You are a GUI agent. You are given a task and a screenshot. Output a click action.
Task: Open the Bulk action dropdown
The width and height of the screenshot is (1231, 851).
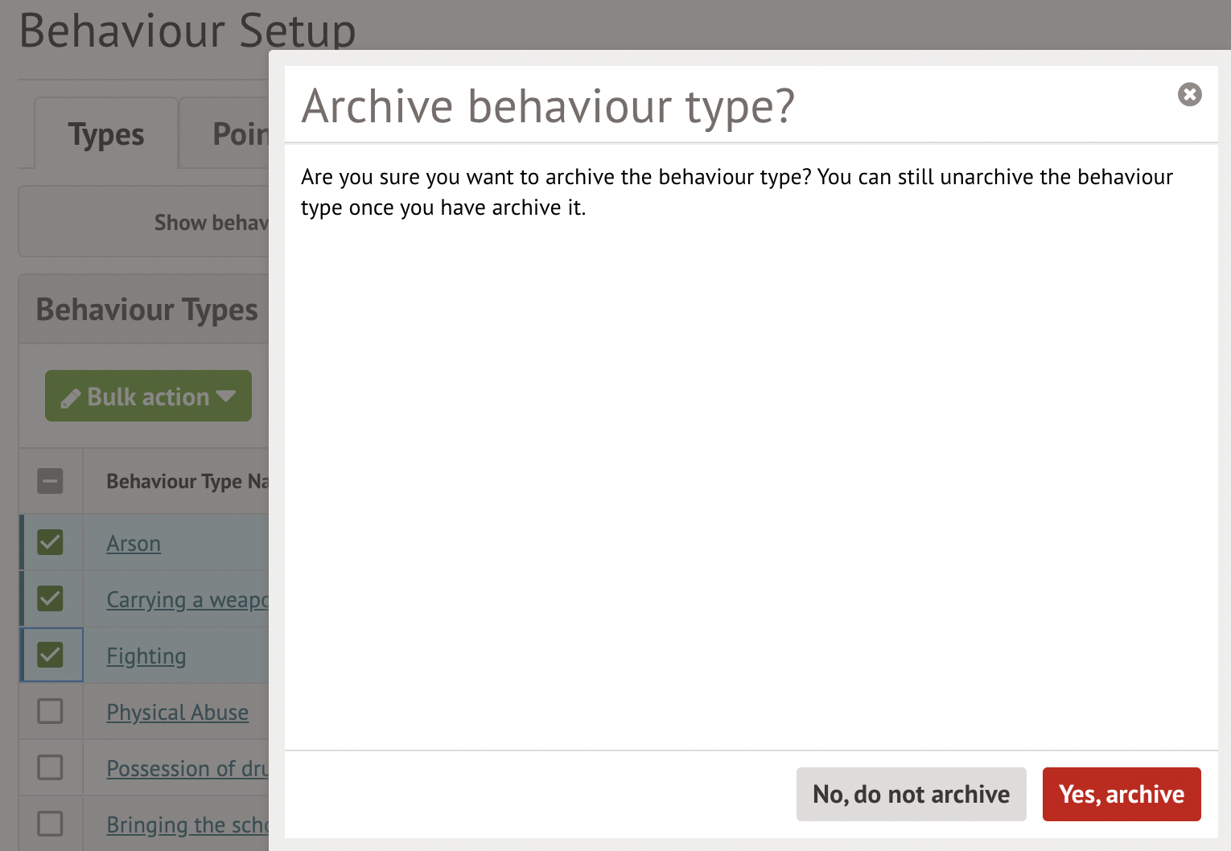click(x=148, y=397)
